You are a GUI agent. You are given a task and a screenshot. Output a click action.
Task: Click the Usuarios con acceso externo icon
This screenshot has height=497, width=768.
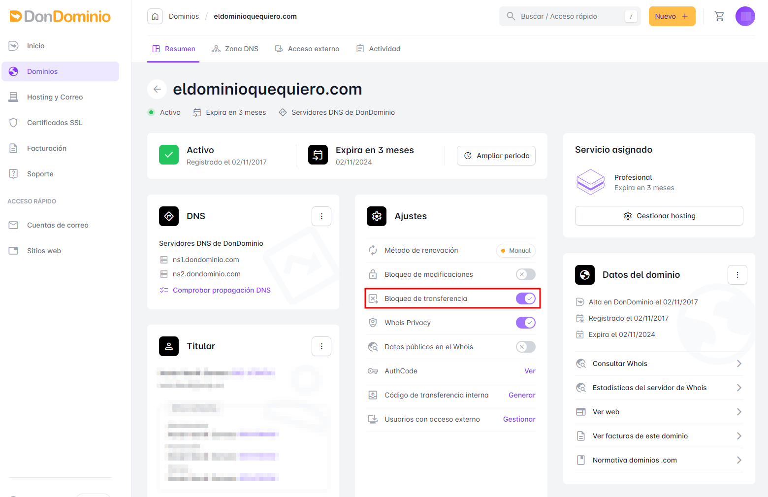[373, 419]
